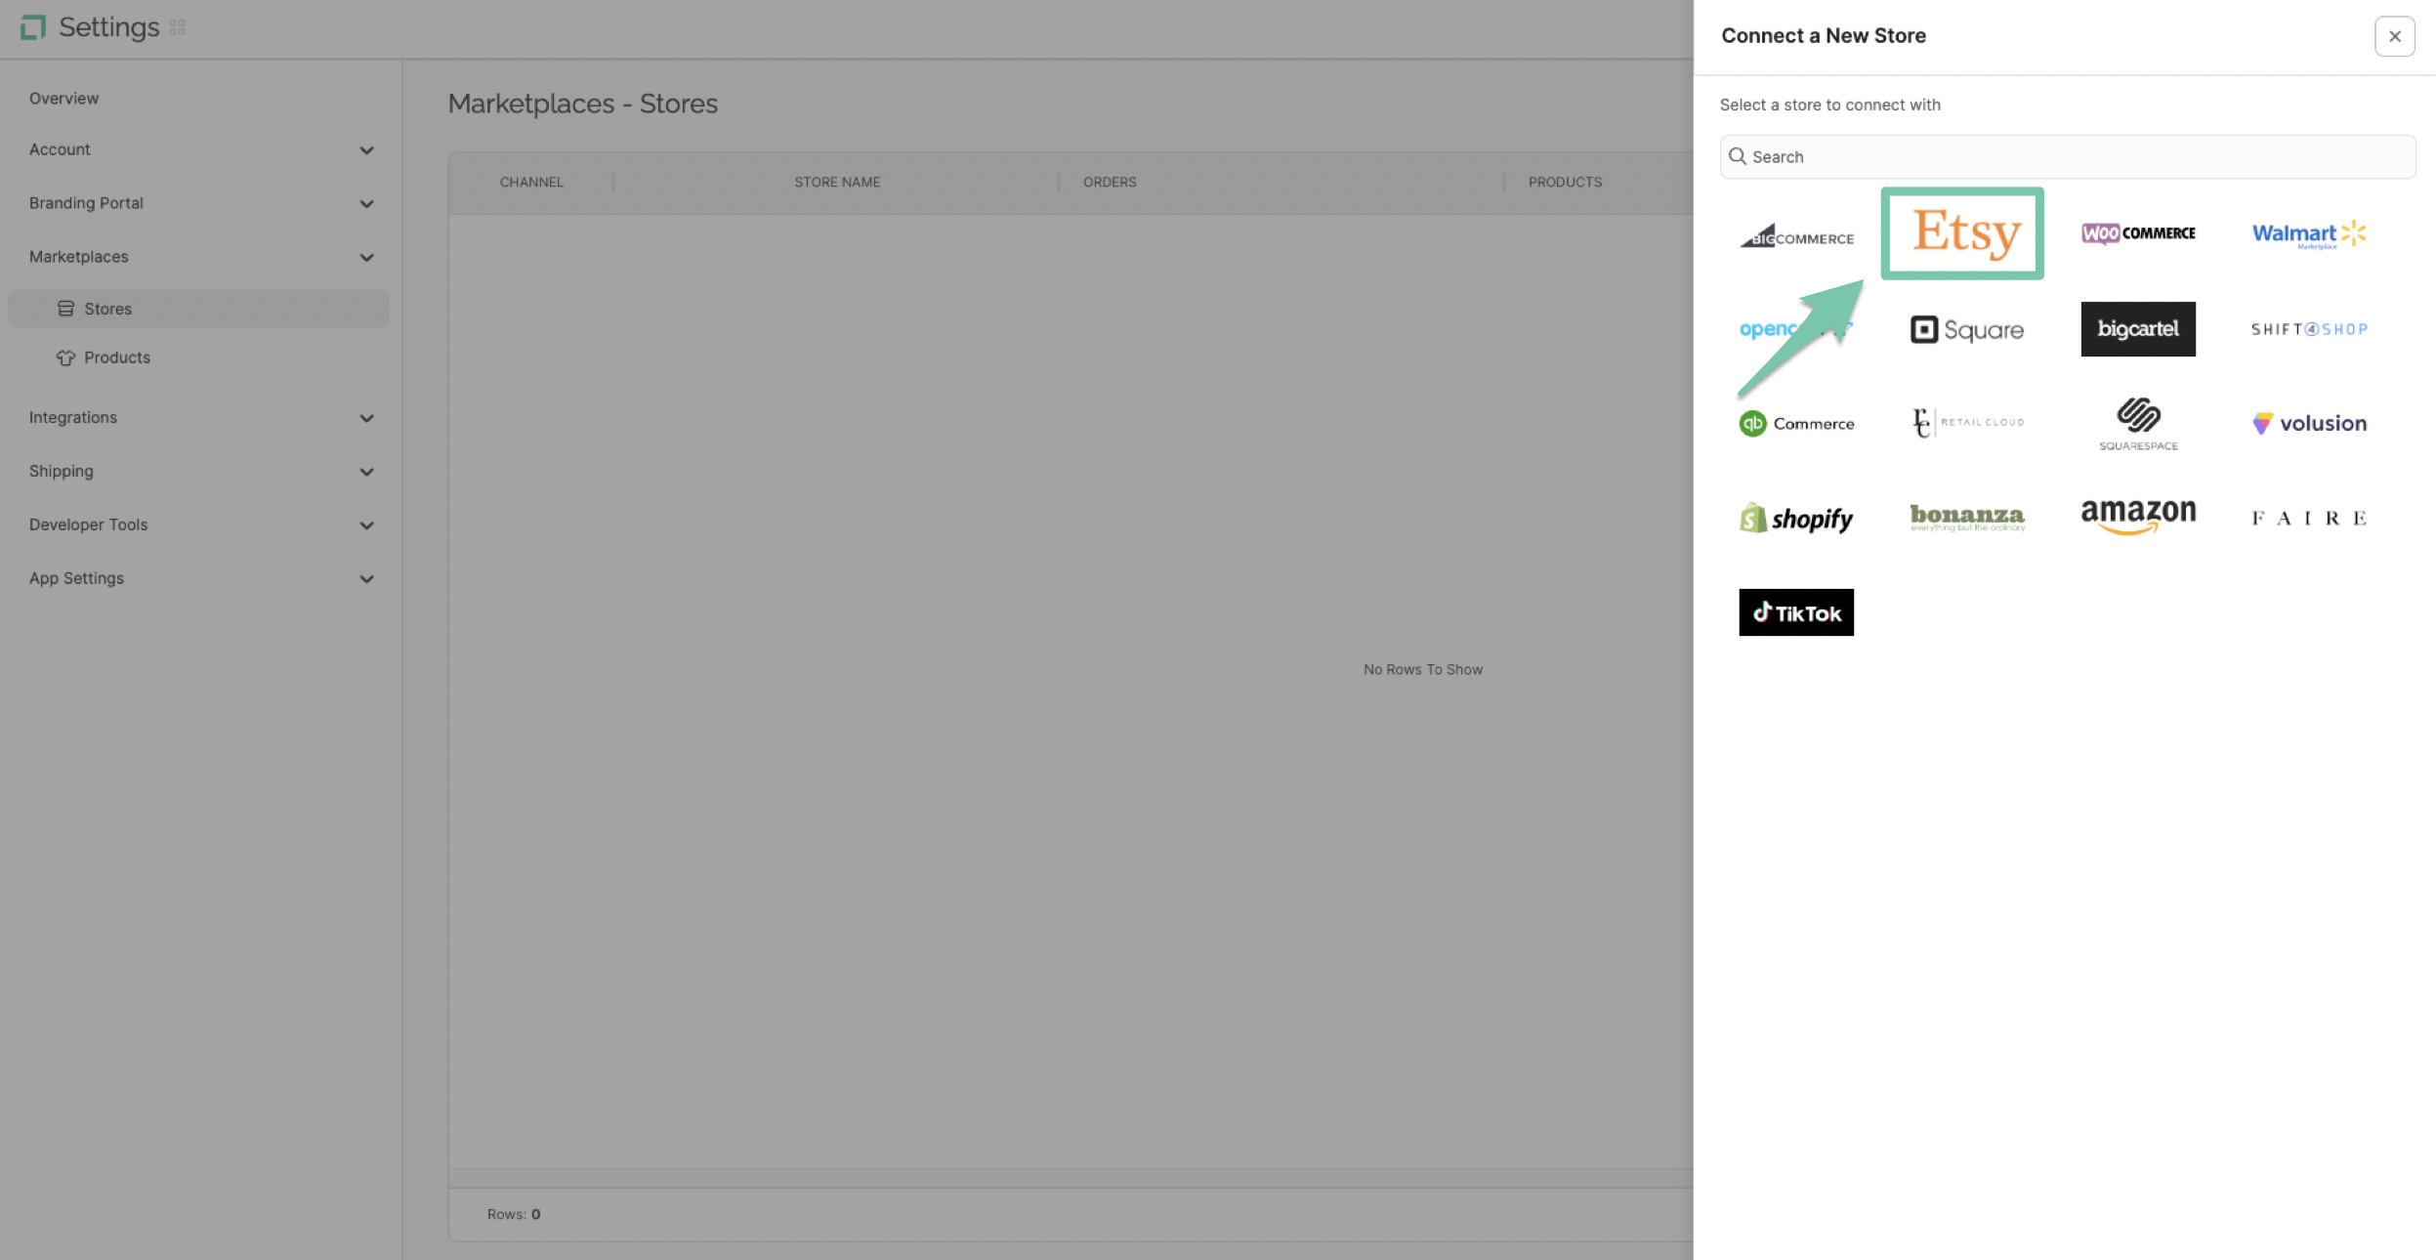Viewport: 2436px width, 1260px height.
Task: Select the Shift4Shop logo
Action: [2309, 329]
